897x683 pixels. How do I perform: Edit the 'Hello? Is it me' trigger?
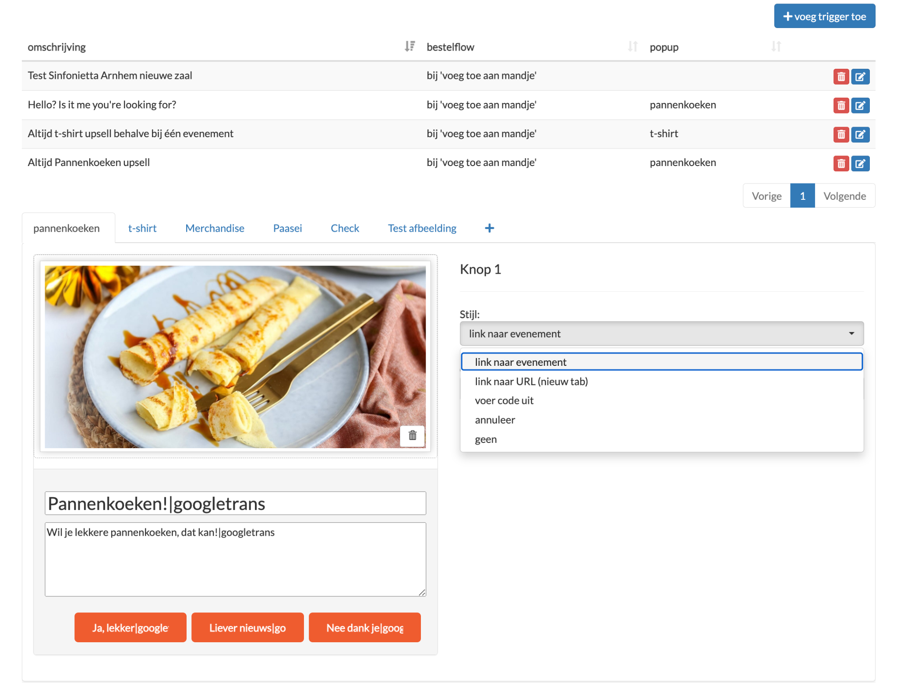tap(860, 106)
